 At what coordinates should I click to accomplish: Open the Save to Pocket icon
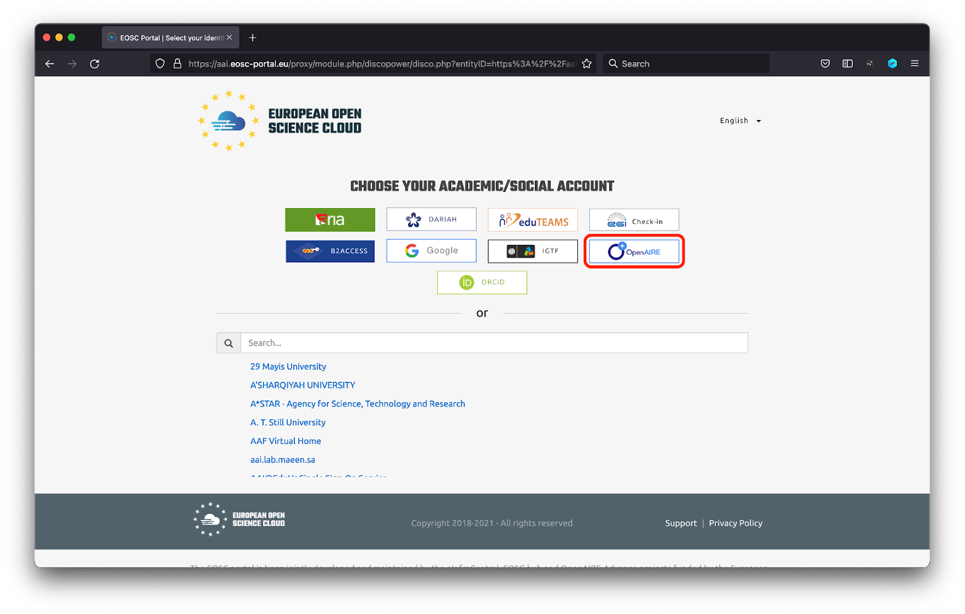(825, 64)
